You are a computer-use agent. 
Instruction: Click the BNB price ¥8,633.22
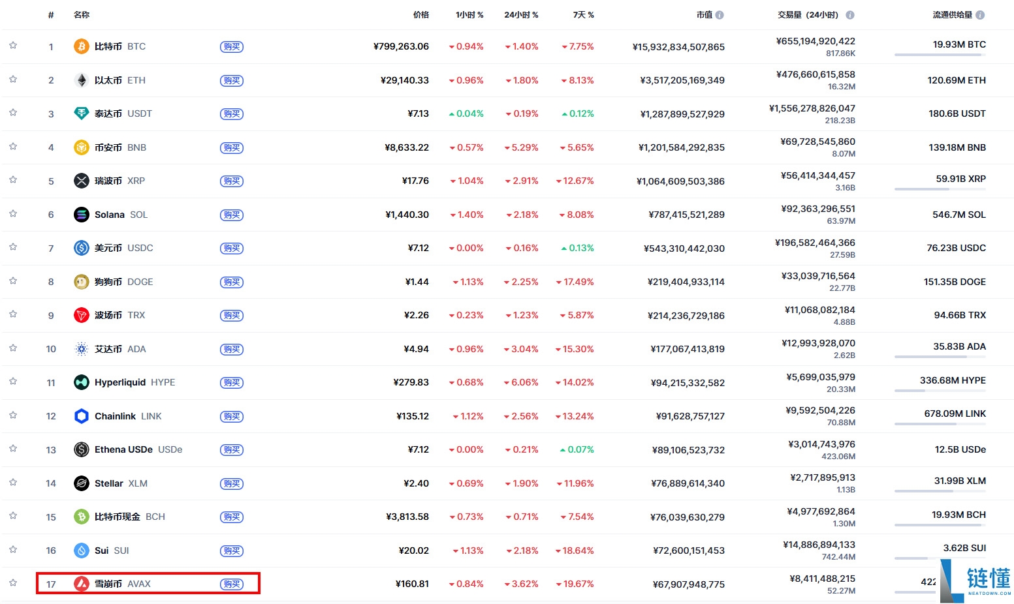click(407, 147)
